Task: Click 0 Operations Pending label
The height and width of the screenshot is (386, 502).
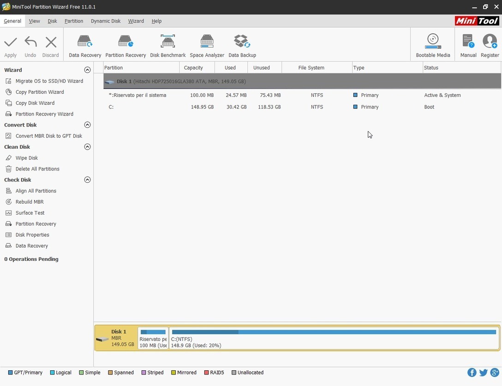Action: click(x=31, y=259)
